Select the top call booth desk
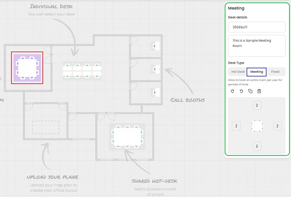 156,46
